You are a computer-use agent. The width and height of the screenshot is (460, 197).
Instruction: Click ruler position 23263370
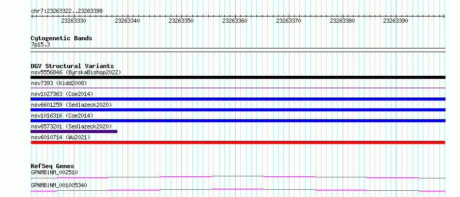pos(289,21)
